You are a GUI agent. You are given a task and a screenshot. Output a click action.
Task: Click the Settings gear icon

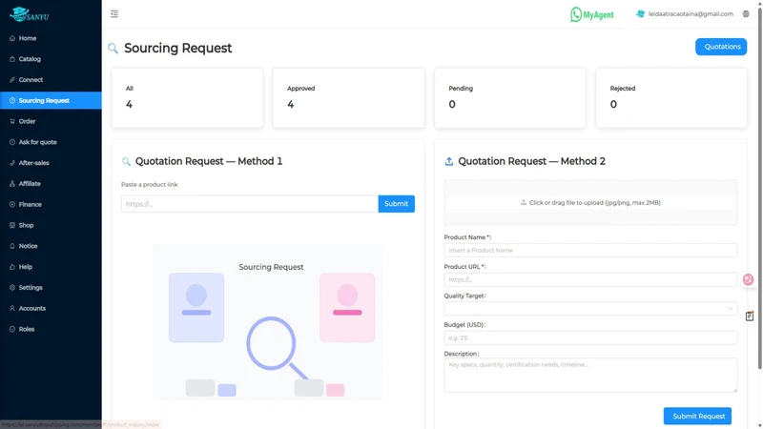12,288
